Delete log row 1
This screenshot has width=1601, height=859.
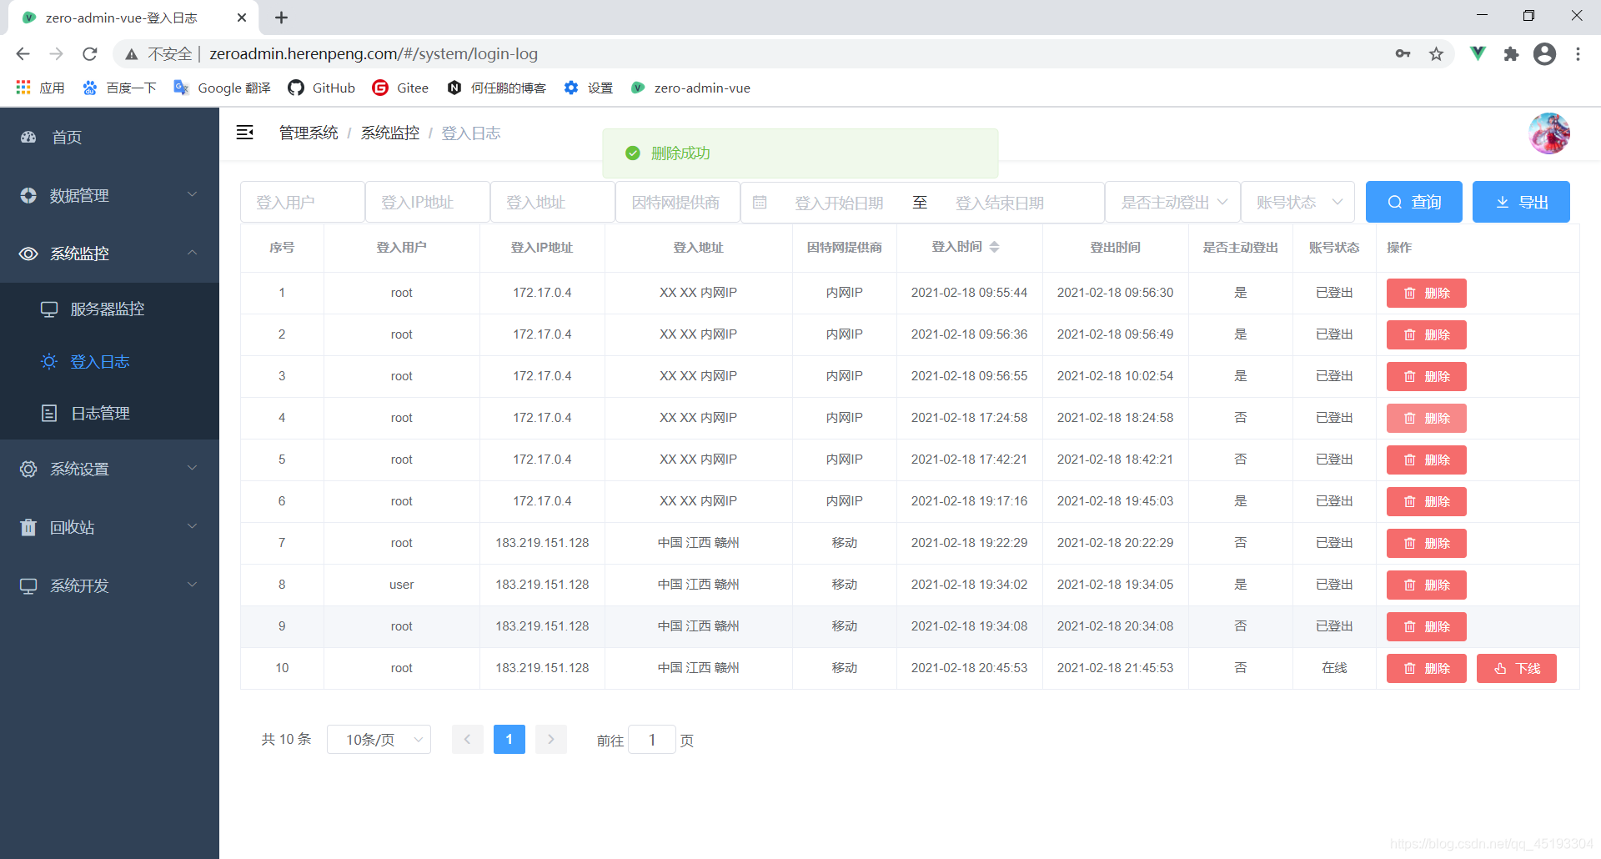point(1426,293)
